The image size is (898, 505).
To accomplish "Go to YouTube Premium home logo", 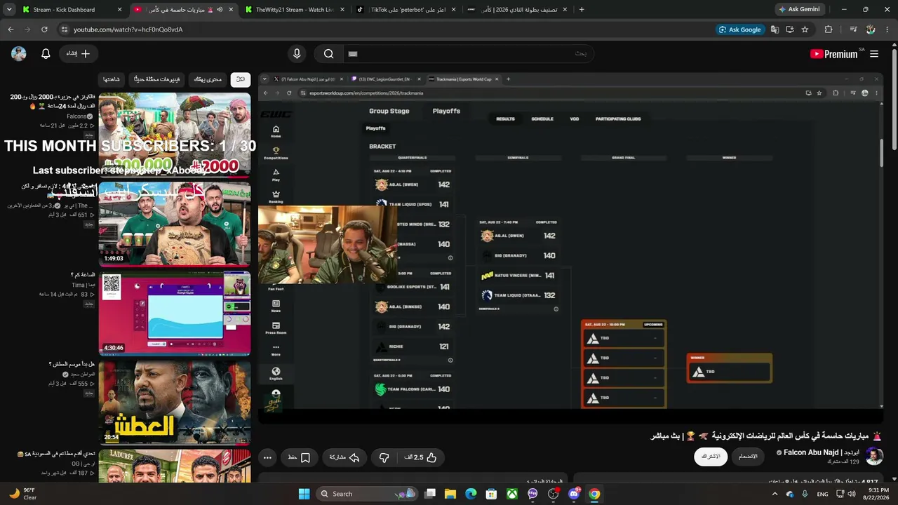I will pyautogui.click(x=835, y=54).
